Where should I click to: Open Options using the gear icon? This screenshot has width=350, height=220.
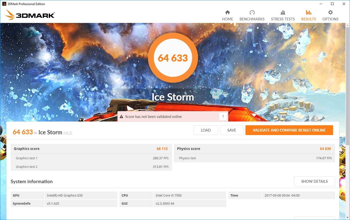click(330, 12)
